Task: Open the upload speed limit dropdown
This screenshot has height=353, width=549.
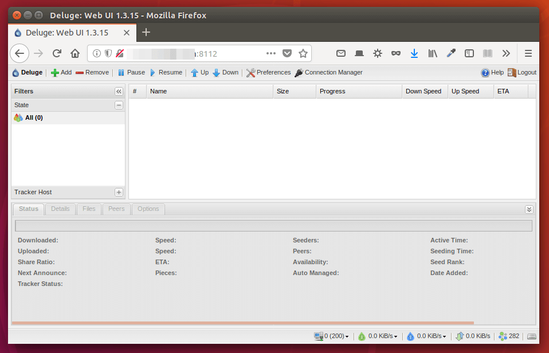Action: (427, 336)
